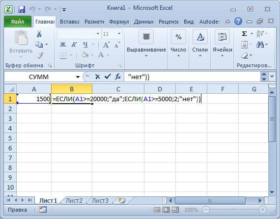Image resolution: width=280 pixels, height=219 pixels.
Task: Click the Redo arrow in quick access toolbar
Action: [48, 9]
